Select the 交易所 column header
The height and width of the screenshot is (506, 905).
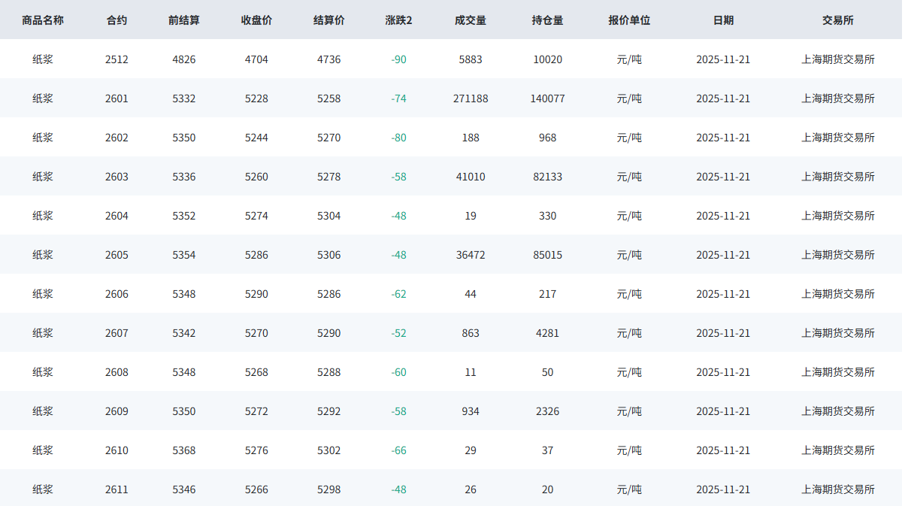point(838,20)
